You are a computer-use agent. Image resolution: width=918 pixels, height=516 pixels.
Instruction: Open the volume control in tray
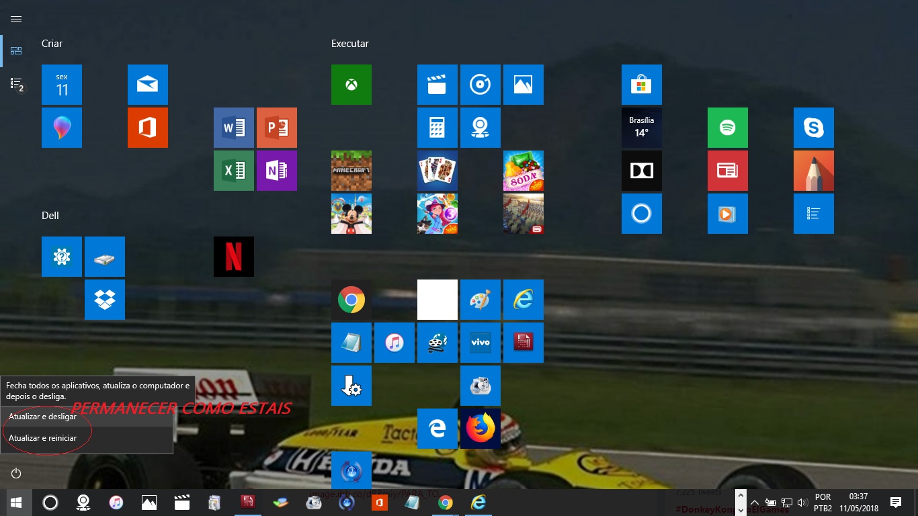click(802, 503)
